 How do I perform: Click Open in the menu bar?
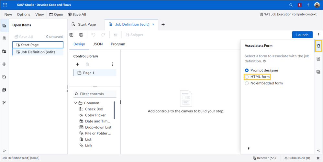56,15
